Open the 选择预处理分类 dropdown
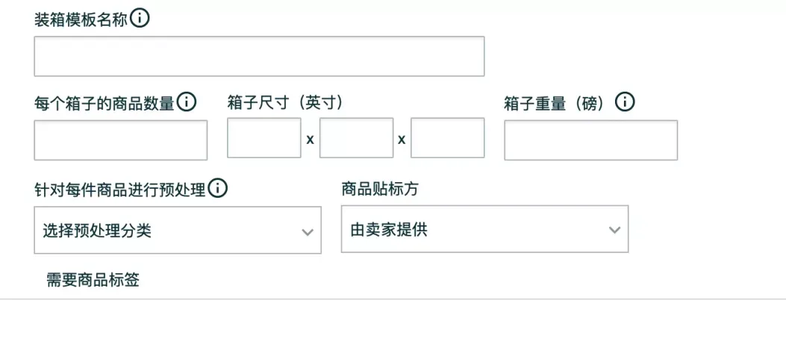 click(178, 231)
